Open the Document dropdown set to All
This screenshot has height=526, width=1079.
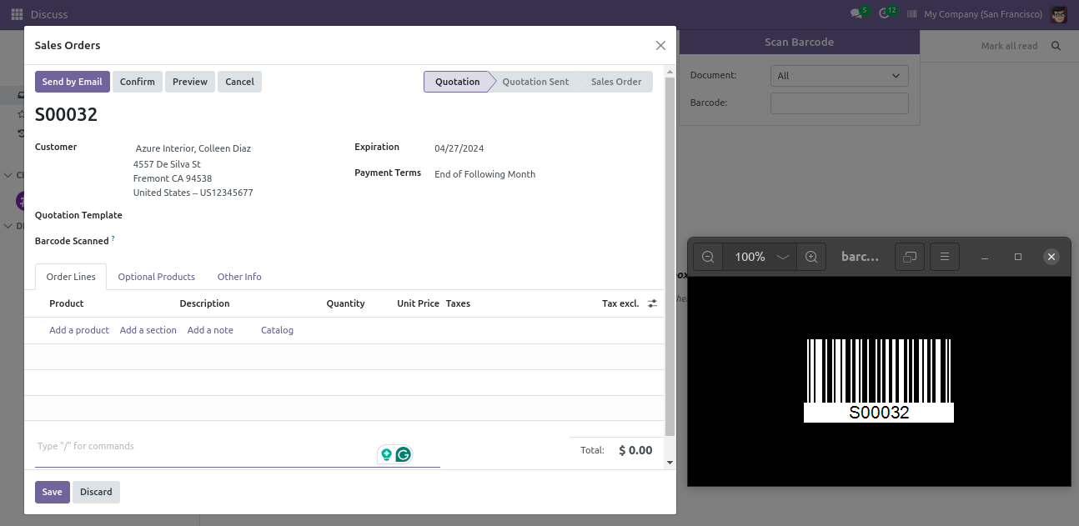coord(839,76)
